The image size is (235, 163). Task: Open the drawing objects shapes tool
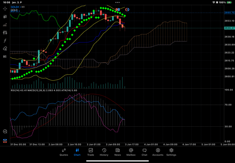click(x=5, y=49)
